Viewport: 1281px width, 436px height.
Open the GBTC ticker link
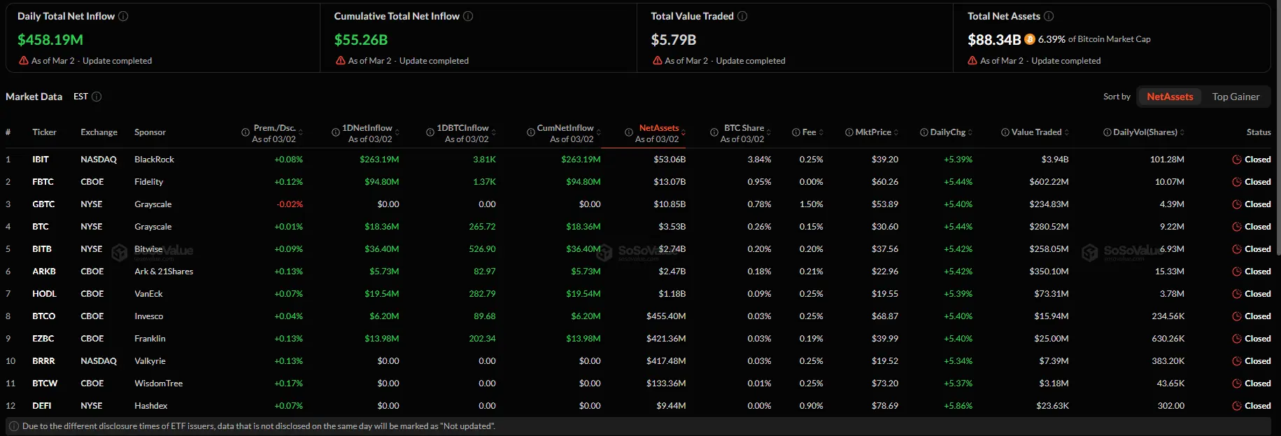[x=43, y=204]
